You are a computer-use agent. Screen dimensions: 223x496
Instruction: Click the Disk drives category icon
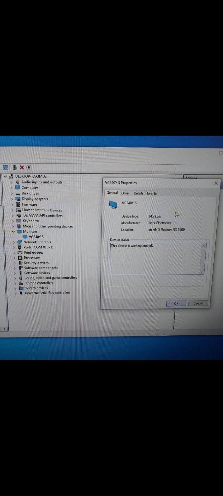(18, 193)
